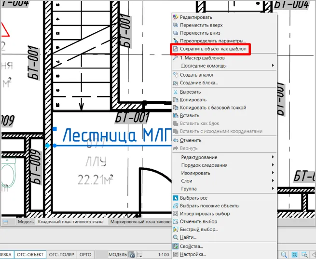Enable ОРТО orthogonal mode

click(x=85, y=254)
